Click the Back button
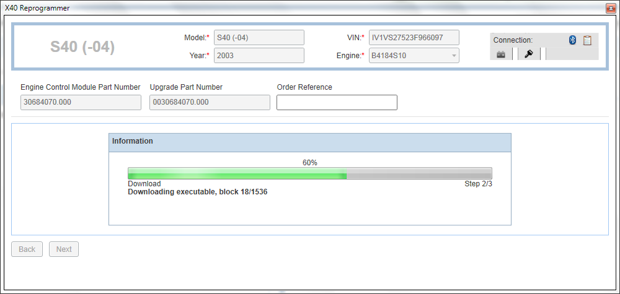The image size is (620, 294). [x=27, y=249]
